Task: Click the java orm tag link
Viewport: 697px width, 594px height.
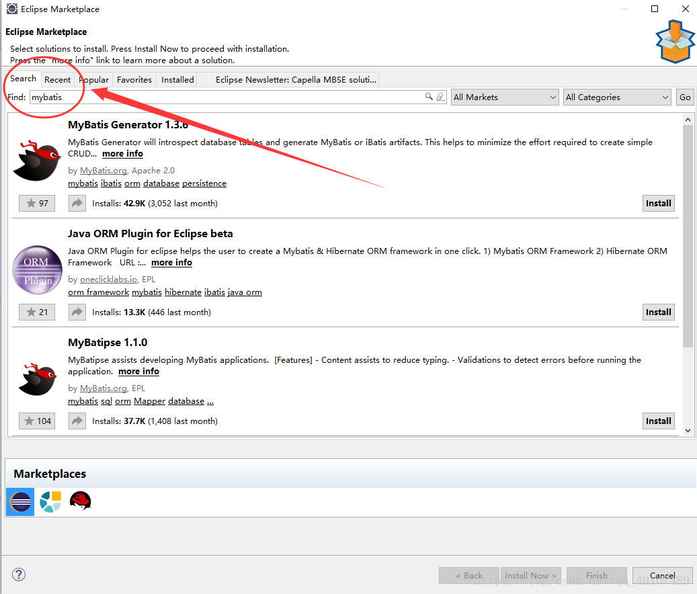Action: [x=245, y=292]
